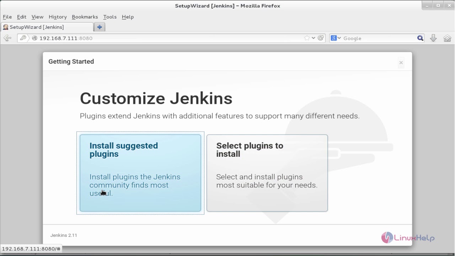Open the Bookmarks menu
This screenshot has width=455, height=256.
point(85,17)
